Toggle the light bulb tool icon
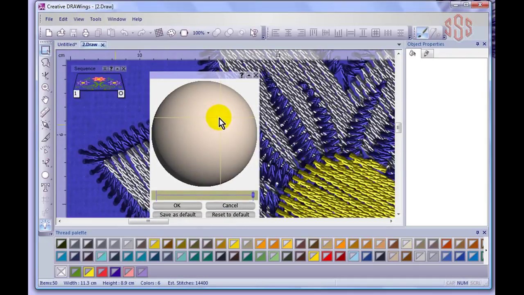The height and width of the screenshot is (295, 524). click(45, 225)
